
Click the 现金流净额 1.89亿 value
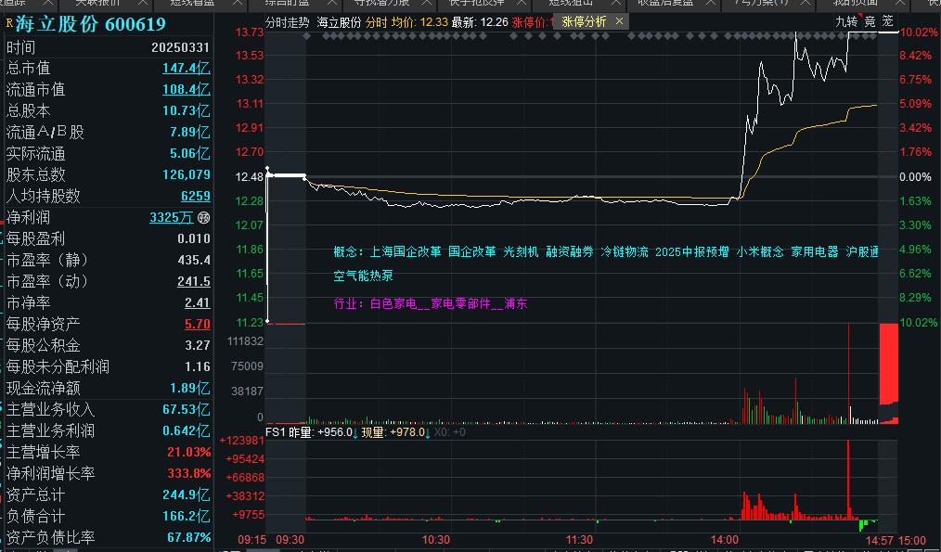click(190, 388)
